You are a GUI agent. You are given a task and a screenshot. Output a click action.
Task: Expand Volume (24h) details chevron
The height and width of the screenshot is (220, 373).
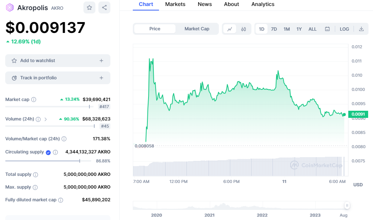click(x=45, y=119)
